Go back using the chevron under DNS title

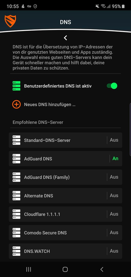(x=65, y=38)
